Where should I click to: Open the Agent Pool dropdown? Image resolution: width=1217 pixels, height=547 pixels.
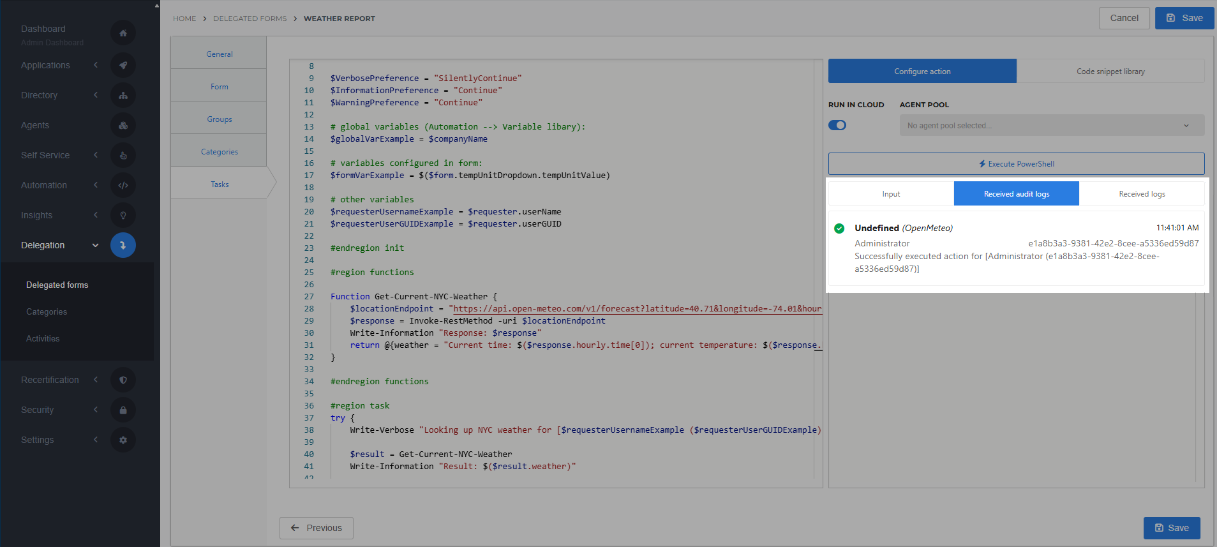(x=1051, y=126)
